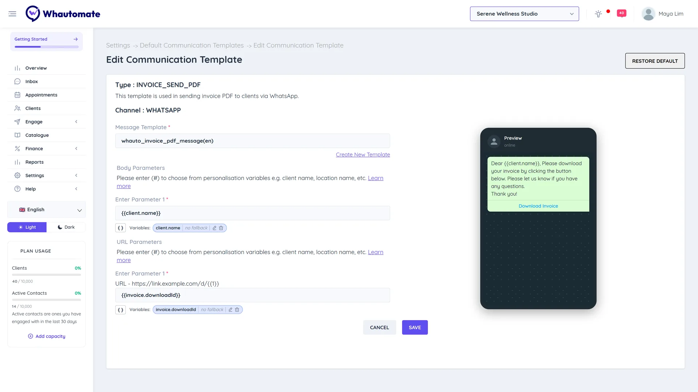
Task: Click the Engage paper plane icon
Action: pos(17,122)
